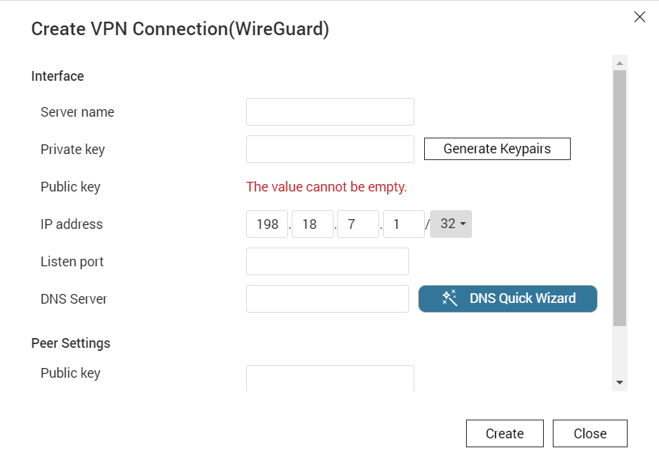Click the vertical scrollbar thumb
This screenshot has width=659, height=463.
(619, 198)
